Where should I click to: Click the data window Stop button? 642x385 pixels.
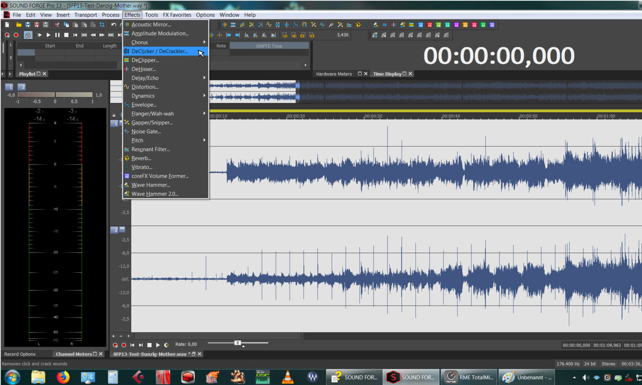[x=149, y=345]
